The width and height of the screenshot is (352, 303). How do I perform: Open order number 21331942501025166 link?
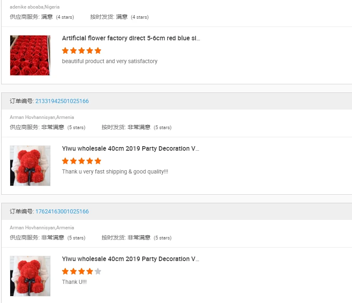[62, 101]
